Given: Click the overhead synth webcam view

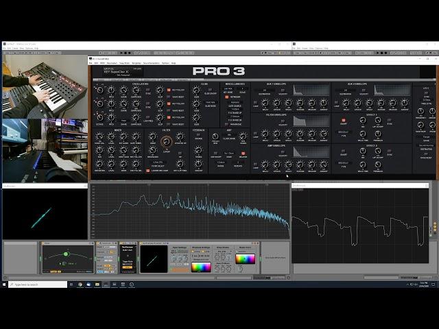Looking at the screenshot, I should click(x=45, y=86).
